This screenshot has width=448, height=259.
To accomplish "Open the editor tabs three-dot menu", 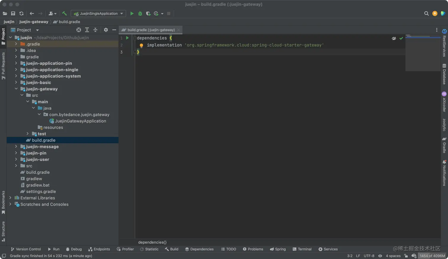I will point(436,30).
